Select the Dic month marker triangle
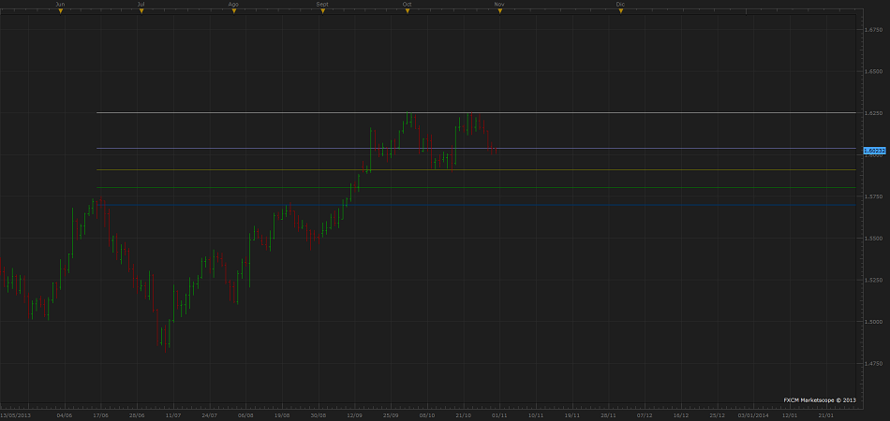The image size is (890, 421). coord(620,11)
